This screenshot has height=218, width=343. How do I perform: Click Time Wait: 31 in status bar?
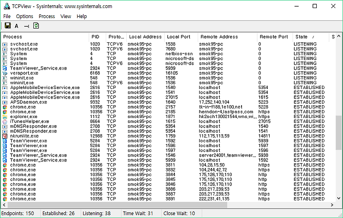(138, 213)
